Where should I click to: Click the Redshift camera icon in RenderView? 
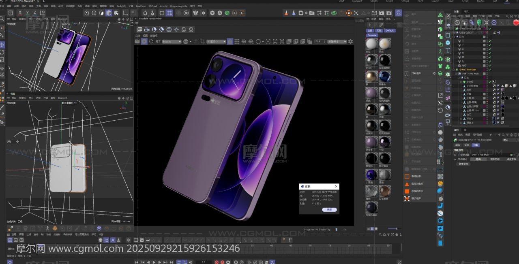tap(147, 30)
